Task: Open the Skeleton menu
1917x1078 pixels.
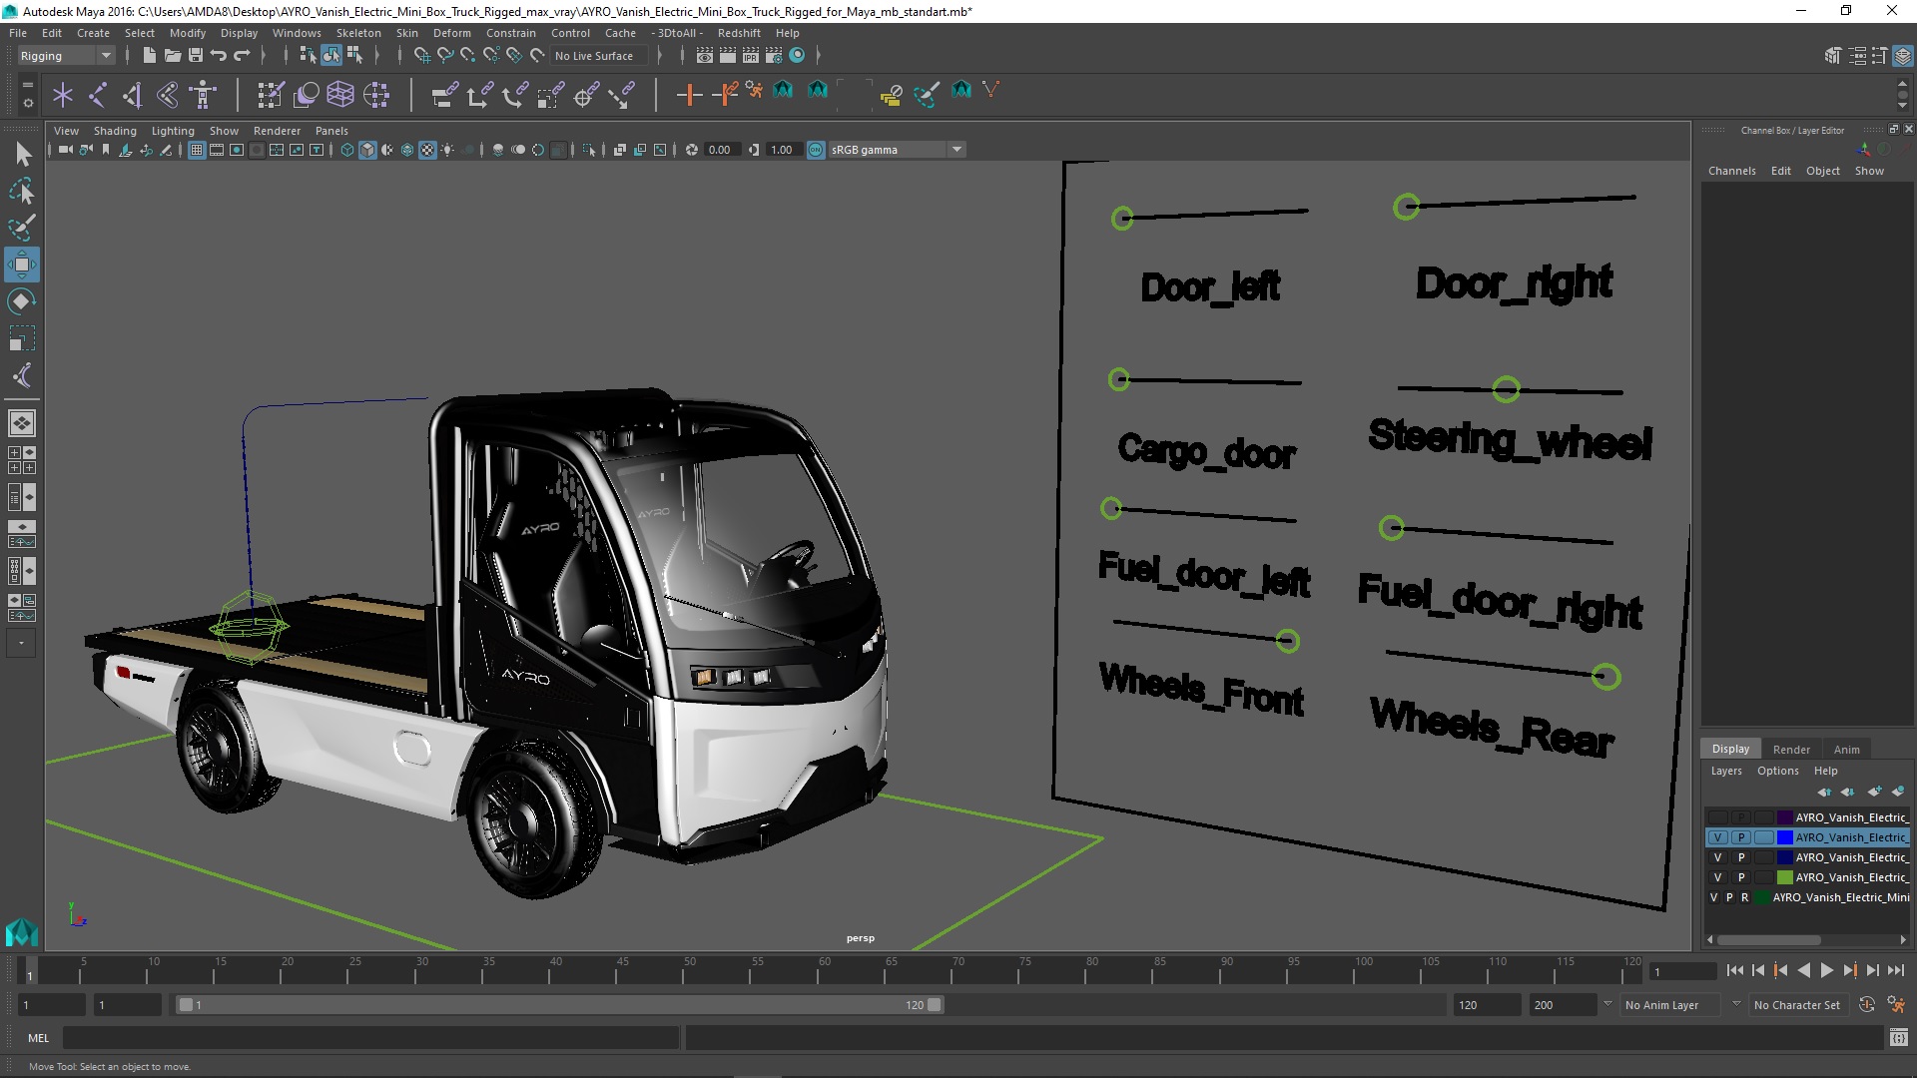Action: (x=358, y=33)
